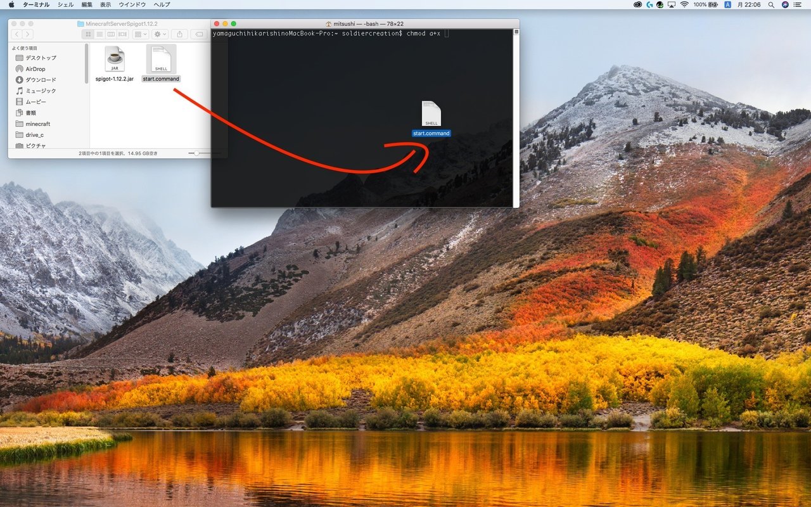Select the spigot-1.12.2.jar file icon
811x507 pixels.
click(115, 59)
